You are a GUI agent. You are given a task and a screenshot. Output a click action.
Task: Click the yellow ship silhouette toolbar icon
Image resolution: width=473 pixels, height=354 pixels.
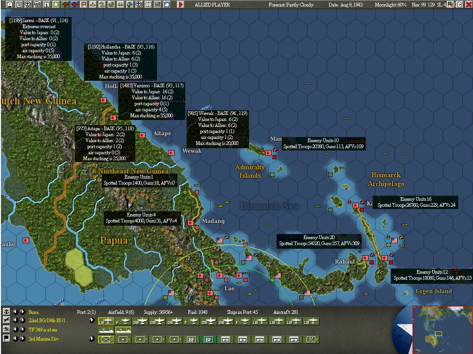pyautogui.click(x=92, y=5)
